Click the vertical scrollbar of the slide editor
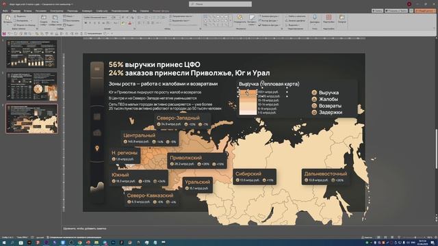This screenshot has width=438, height=246. 437,149
